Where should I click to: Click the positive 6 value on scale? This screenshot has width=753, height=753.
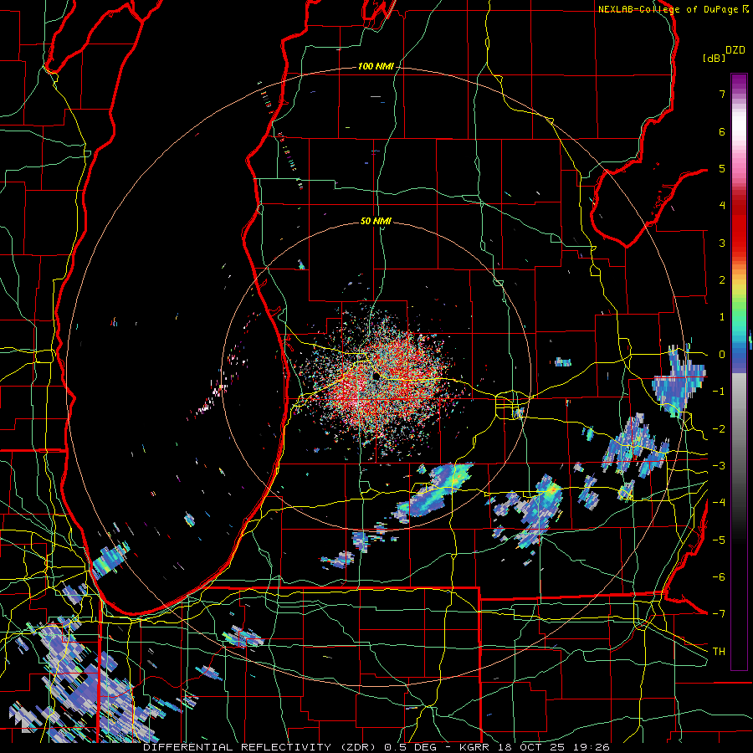pyautogui.click(x=722, y=131)
